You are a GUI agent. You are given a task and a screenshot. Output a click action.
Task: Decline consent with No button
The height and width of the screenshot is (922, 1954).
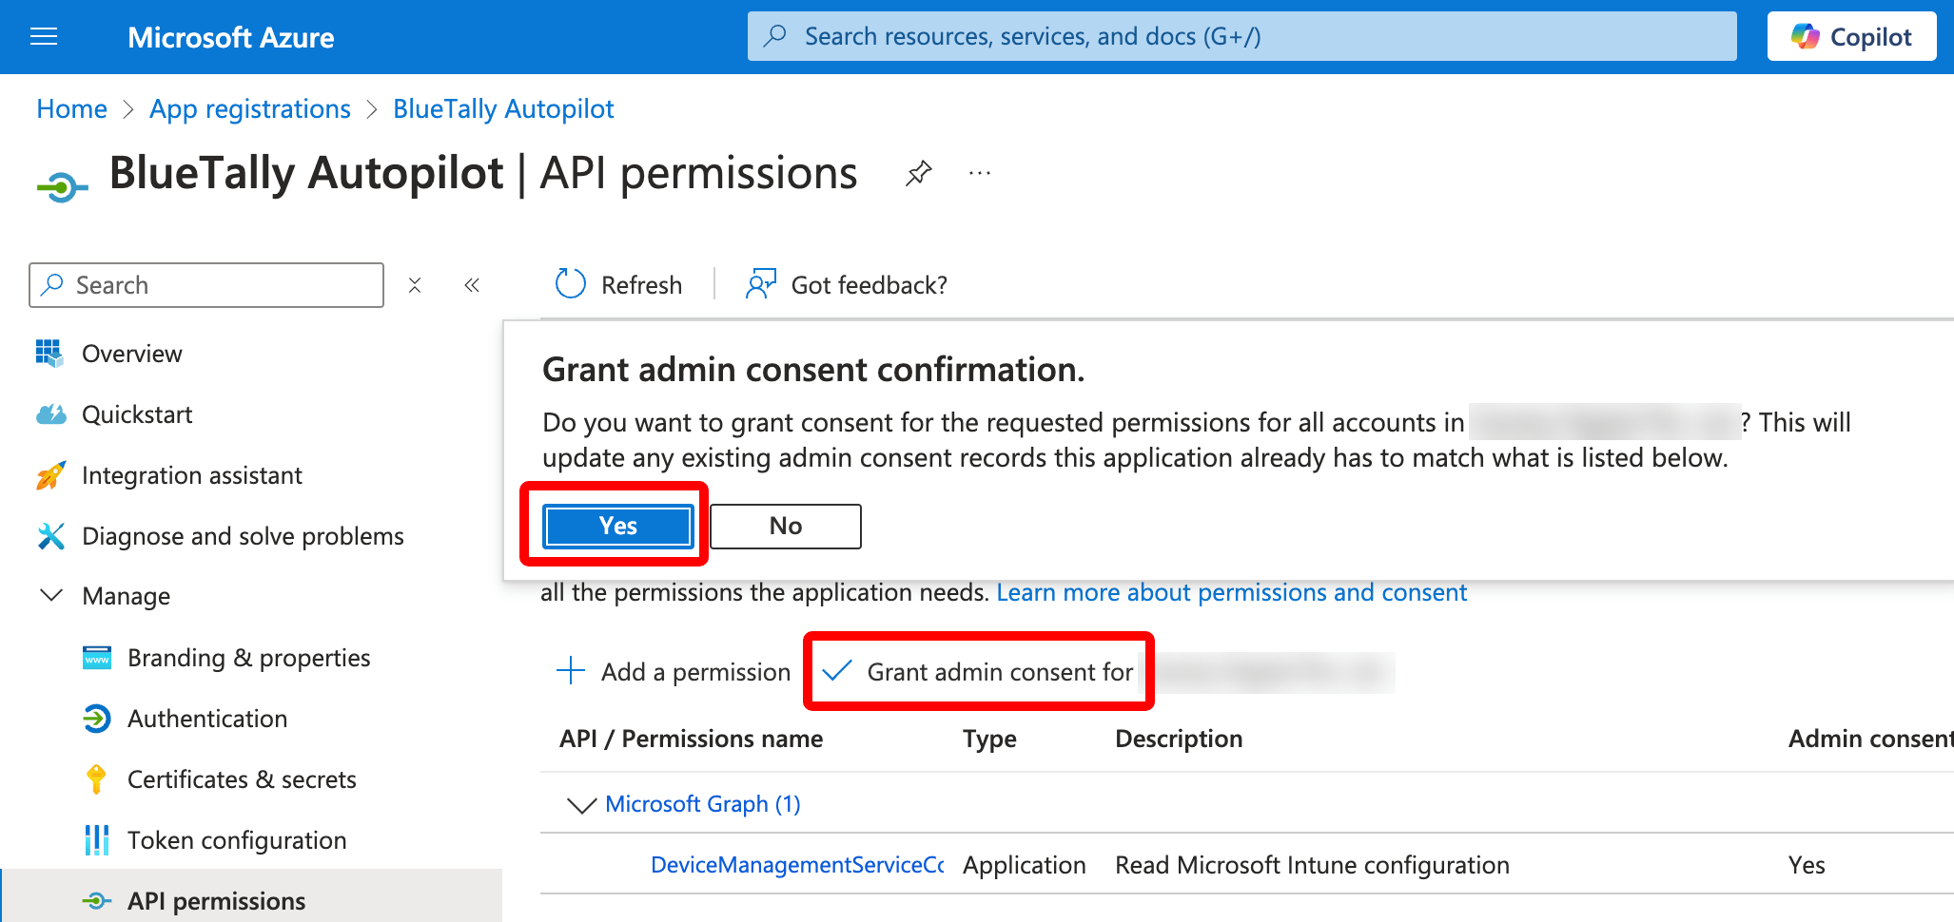point(786,526)
